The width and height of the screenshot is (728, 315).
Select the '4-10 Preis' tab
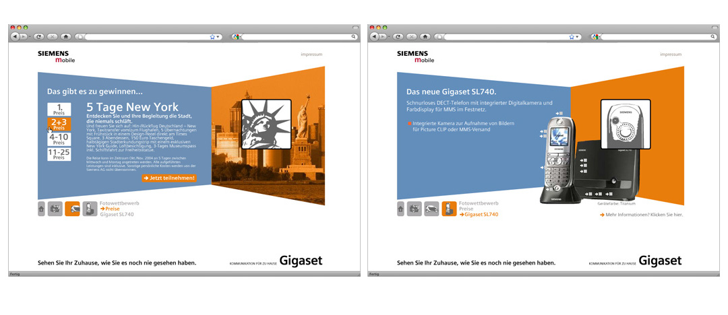[59, 139]
